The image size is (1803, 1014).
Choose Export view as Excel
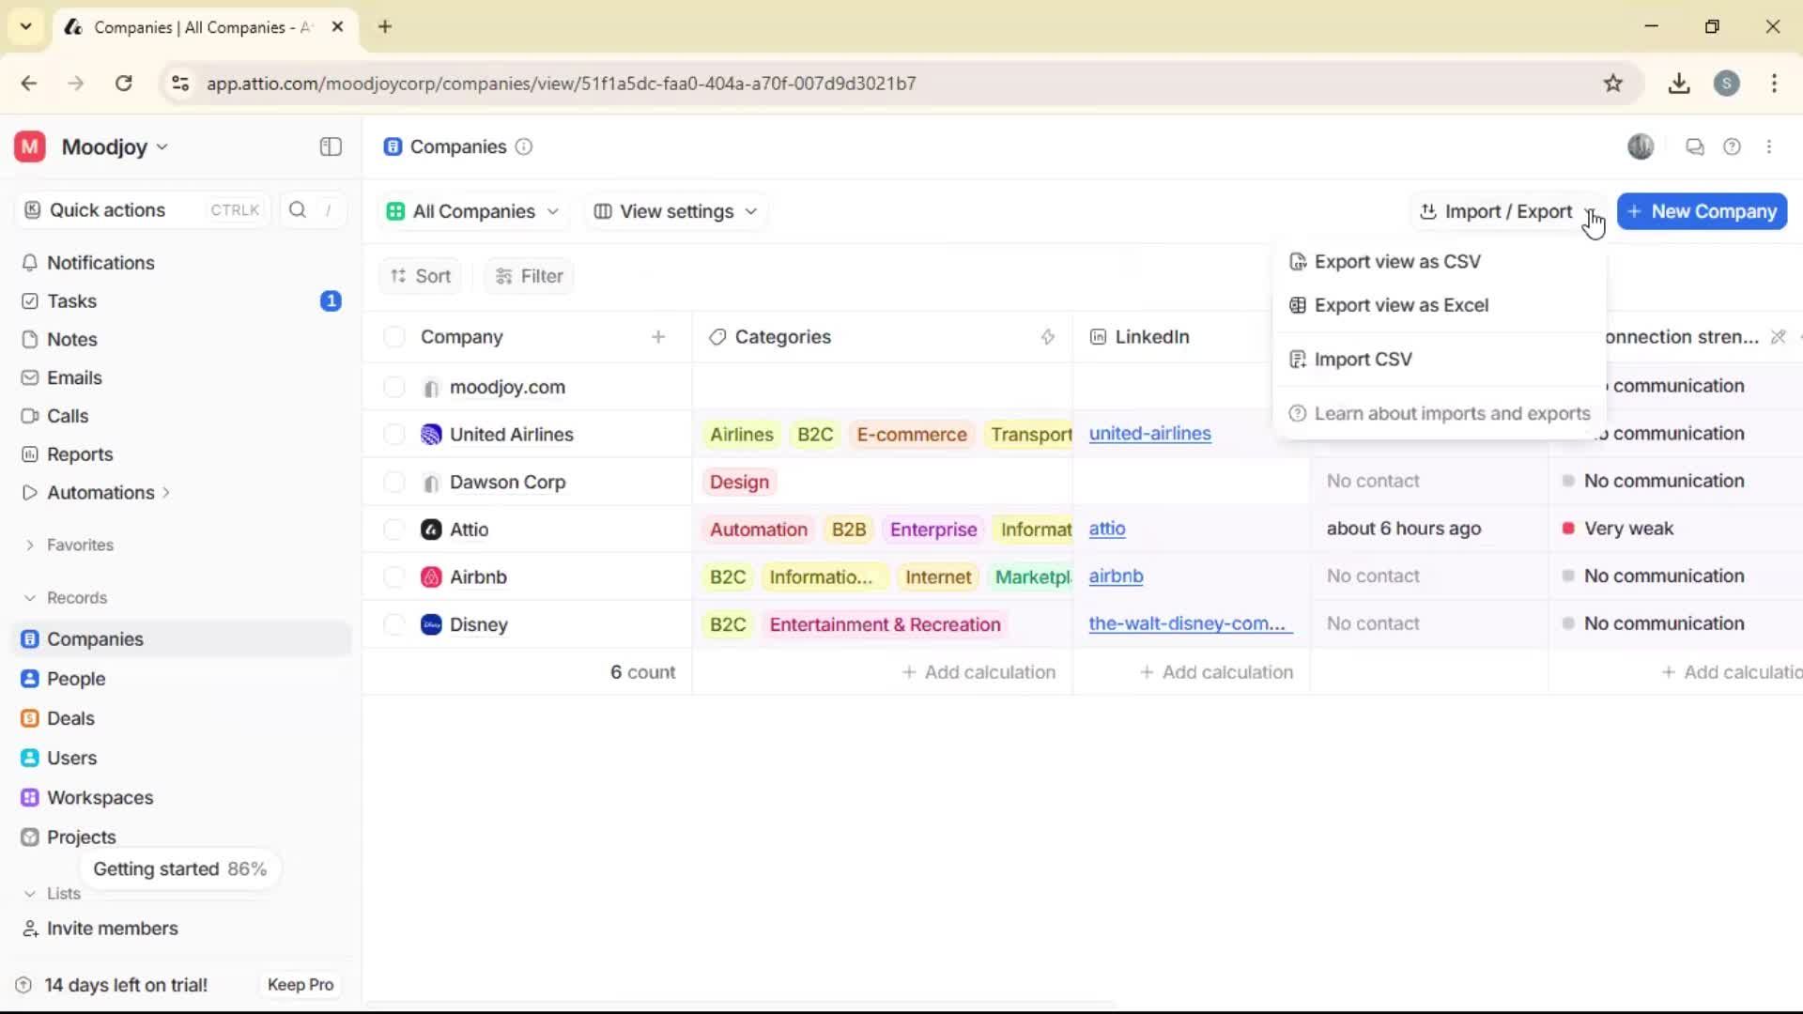[x=1401, y=305]
